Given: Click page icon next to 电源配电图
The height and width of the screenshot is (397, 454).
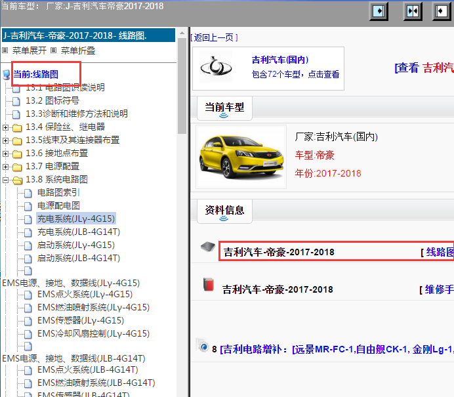Looking at the screenshot, I should click(28, 206).
